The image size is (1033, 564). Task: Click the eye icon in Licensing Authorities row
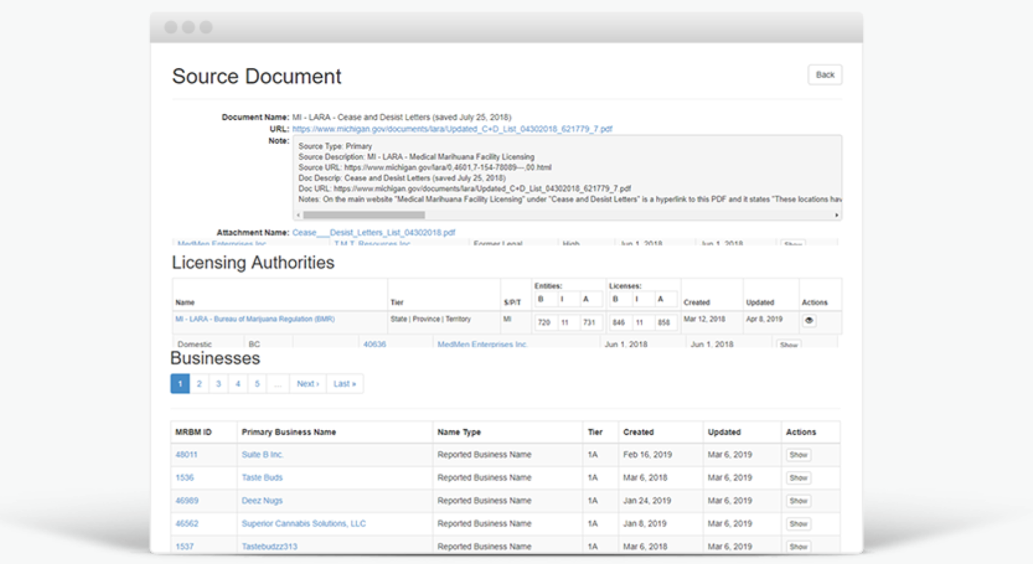(x=809, y=321)
